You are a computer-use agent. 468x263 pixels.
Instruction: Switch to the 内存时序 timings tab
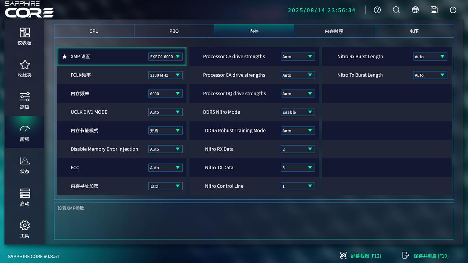[334, 31]
